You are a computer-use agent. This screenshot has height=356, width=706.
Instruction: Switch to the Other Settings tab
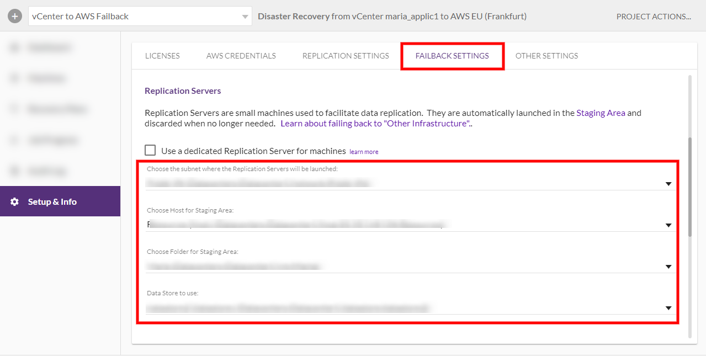tap(546, 56)
